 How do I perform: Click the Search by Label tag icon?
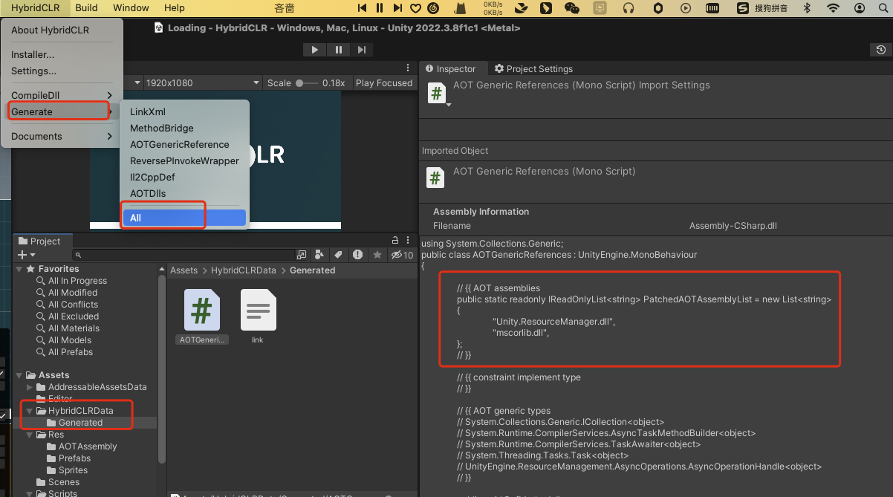[338, 255]
